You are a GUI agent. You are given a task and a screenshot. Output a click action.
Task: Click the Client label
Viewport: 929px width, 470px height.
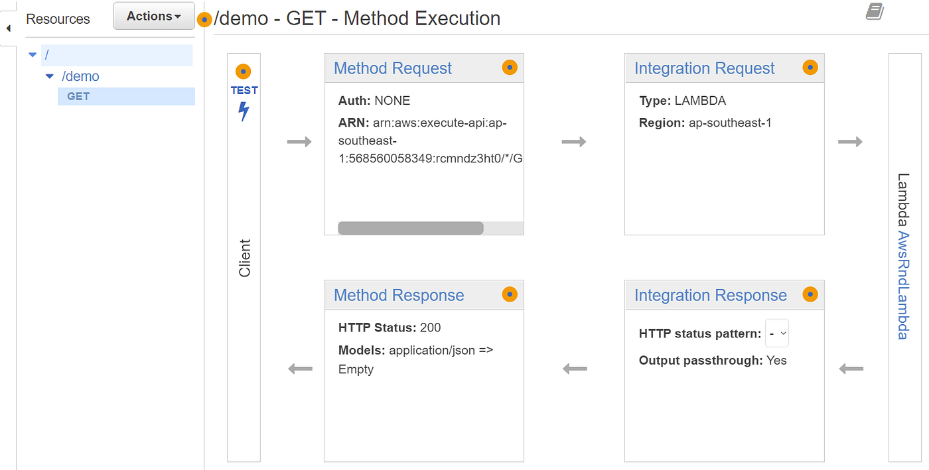(245, 258)
